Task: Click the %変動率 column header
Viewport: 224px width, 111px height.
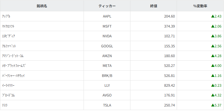Action: pos(200,6)
